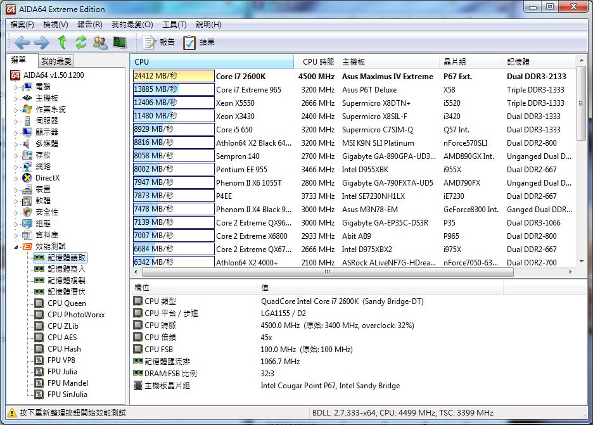Click the 資料庫 database icon in tree
The image size is (593, 425).
pyautogui.click(x=27, y=235)
